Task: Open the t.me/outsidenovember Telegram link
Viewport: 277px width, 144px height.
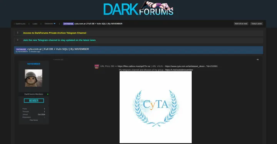Action: click(179, 70)
